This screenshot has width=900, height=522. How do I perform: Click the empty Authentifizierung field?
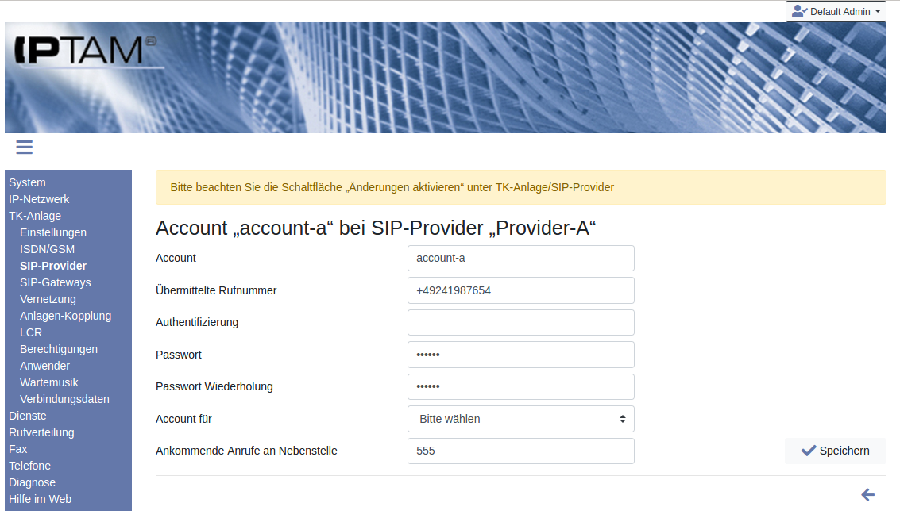[x=521, y=322]
